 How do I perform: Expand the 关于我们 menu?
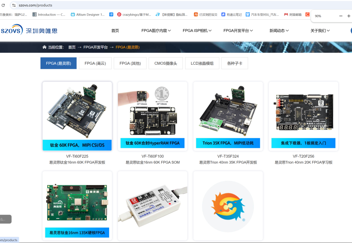point(320,31)
